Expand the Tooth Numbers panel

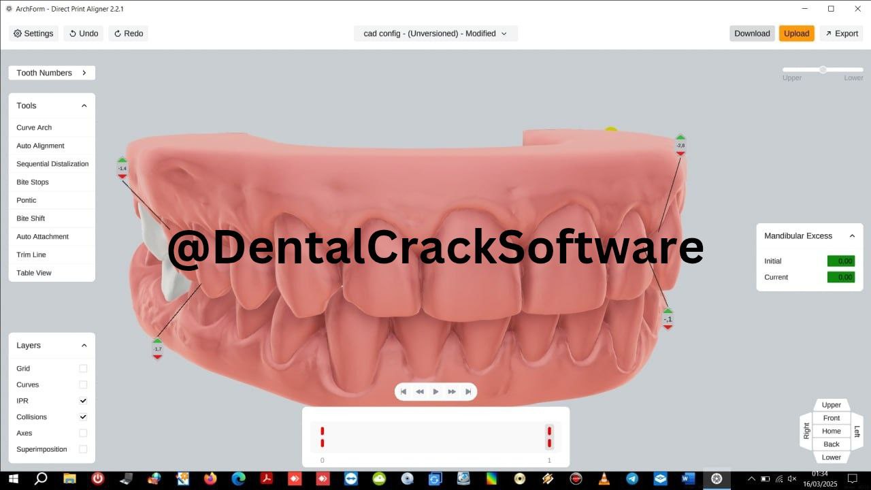tap(52, 73)
